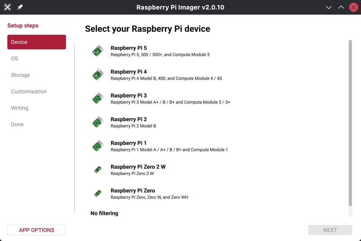Image resolution: width=361 pixels, height=241 pixels.
Task: Pin the window with the pushpin icon
Action: [x=20, y=7]
